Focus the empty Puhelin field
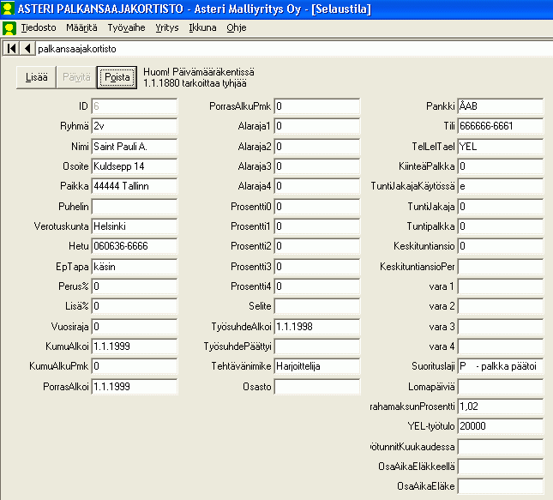Screen dimensions: 553x500 tap(134, 206)
